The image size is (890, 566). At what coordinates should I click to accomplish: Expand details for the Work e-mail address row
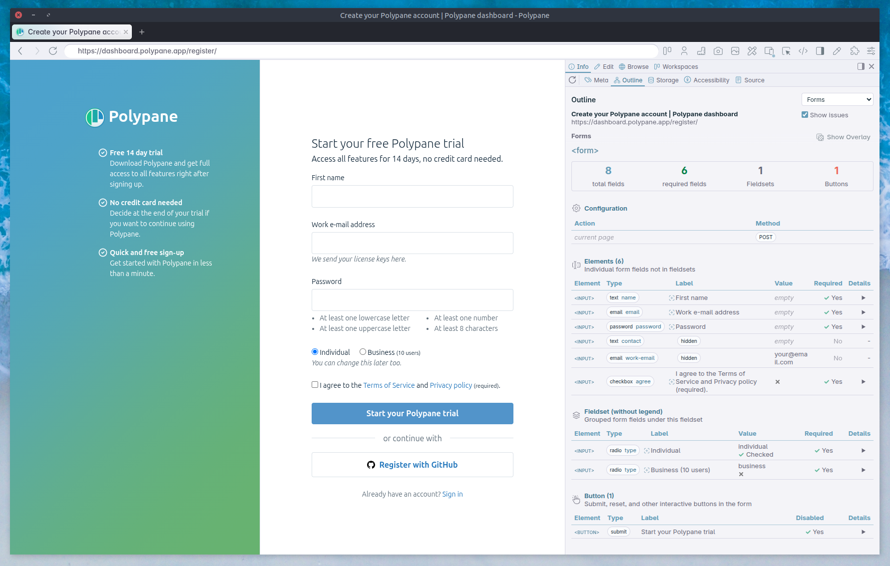pos(863,312)
